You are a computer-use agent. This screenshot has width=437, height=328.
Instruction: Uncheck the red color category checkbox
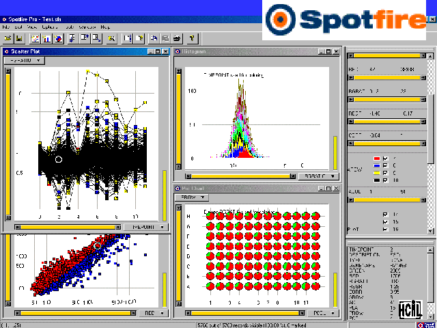pos(386,159)
